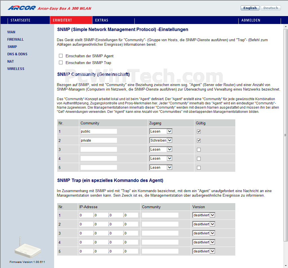The width and height of the screenshot is (288, 268).
Task: Focus the empty community field in row 3
Action: tap(99, 149)
